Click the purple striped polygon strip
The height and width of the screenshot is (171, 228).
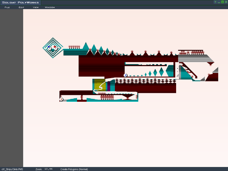[109, 87]
